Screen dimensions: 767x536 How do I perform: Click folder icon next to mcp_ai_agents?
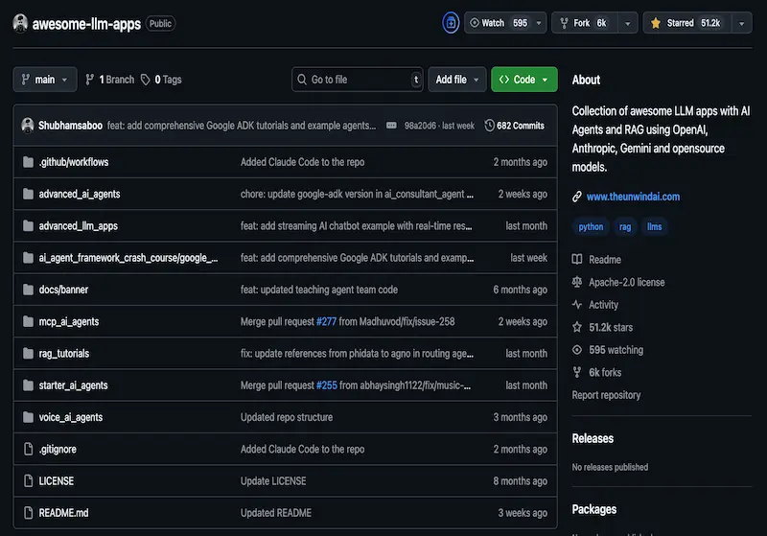(x=28, y=321)
